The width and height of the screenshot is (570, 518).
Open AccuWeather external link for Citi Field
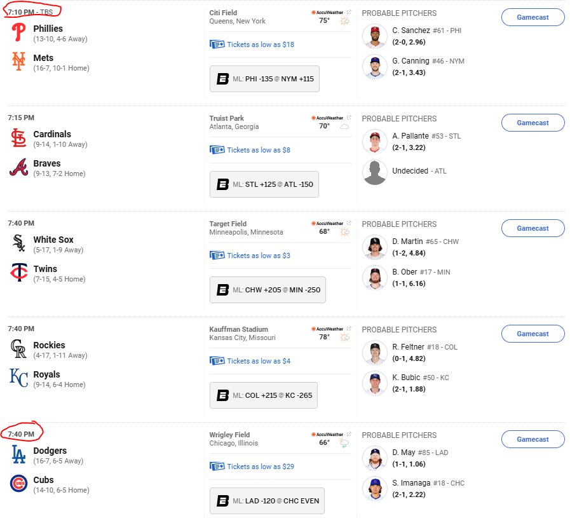(349, 12)
